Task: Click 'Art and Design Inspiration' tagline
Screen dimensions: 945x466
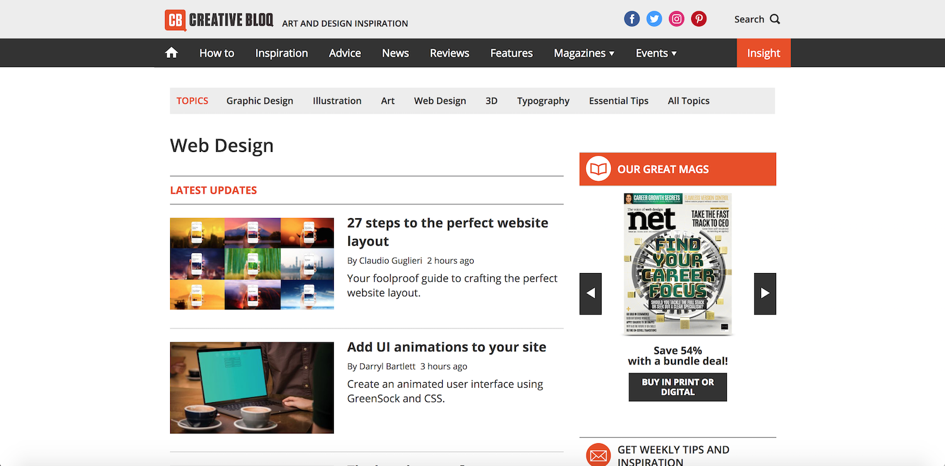Action: 345,23
